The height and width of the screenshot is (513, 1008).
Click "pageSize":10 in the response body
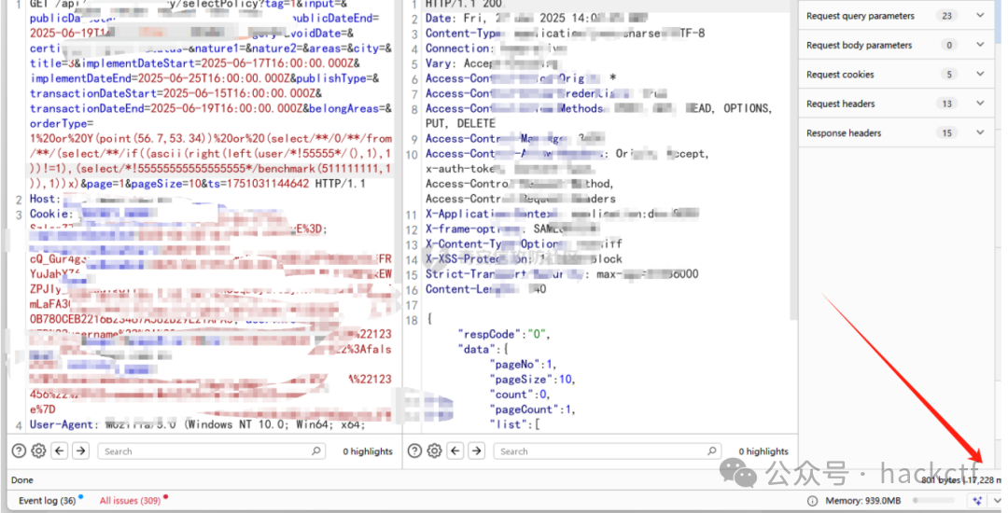pos(532,380)
